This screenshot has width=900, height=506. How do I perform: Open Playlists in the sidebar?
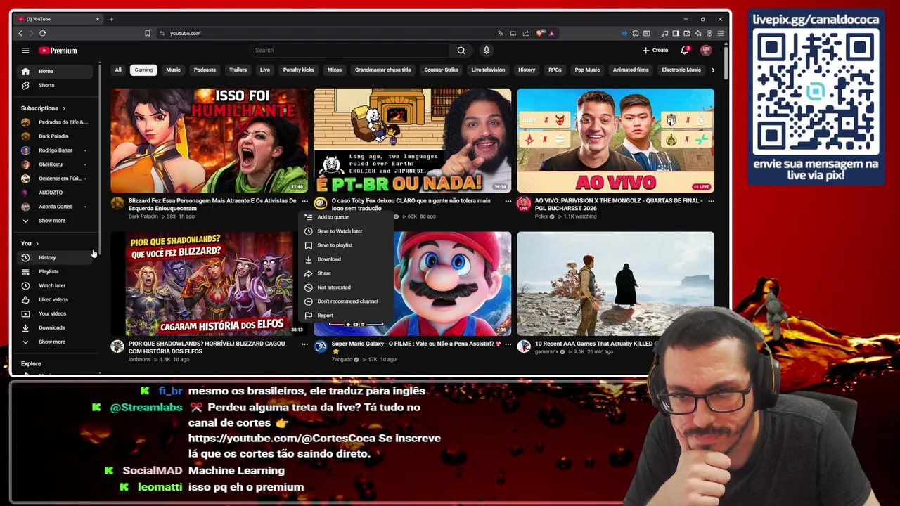tap(55, 271)
